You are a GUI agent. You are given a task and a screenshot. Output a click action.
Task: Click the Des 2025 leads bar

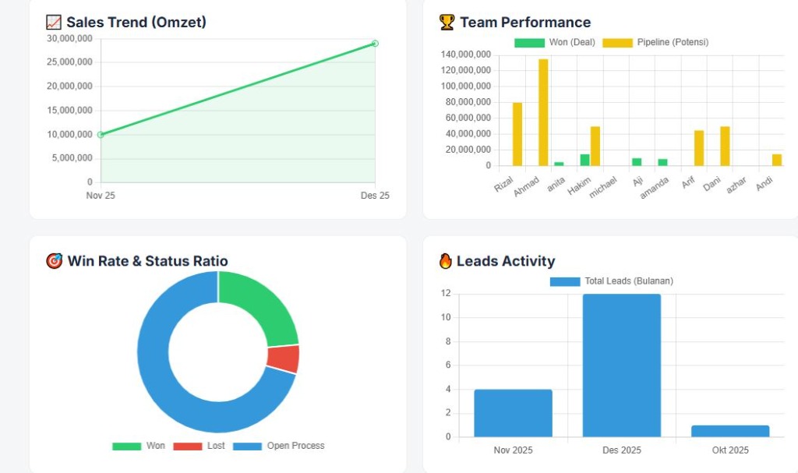[622, 365]
